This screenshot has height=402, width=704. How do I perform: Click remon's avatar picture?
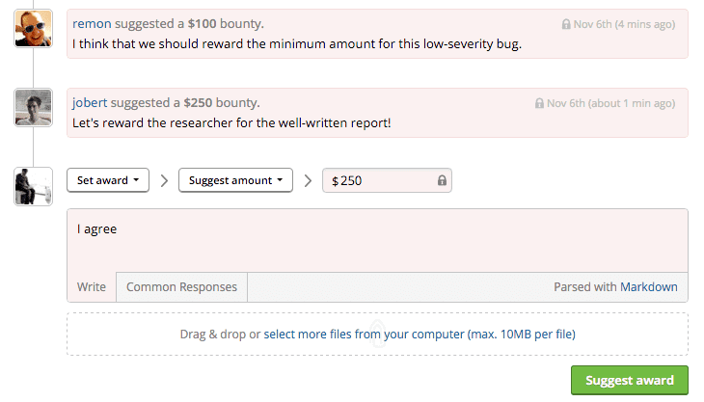click(x=34, y=28)
